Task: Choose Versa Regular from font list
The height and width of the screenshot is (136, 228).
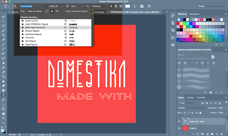Action: click(56, 45)
